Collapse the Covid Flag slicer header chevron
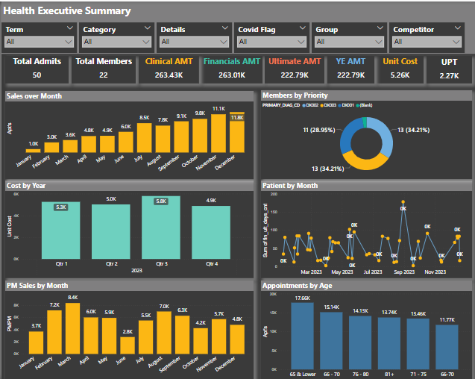The height and width of the screenshot is (379, 475). 302,28
